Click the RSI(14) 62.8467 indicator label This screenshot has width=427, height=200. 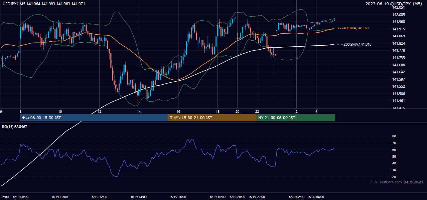click(x=15, y=127)
